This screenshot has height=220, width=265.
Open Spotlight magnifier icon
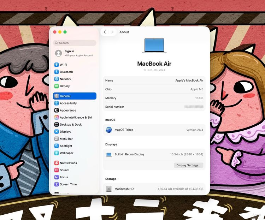click(57, 146)
